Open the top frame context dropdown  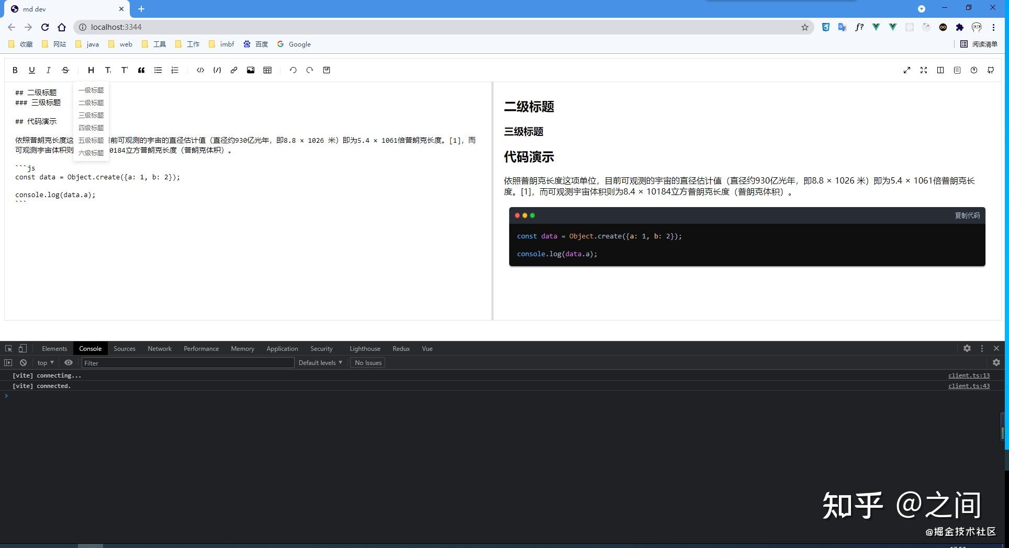44,362
